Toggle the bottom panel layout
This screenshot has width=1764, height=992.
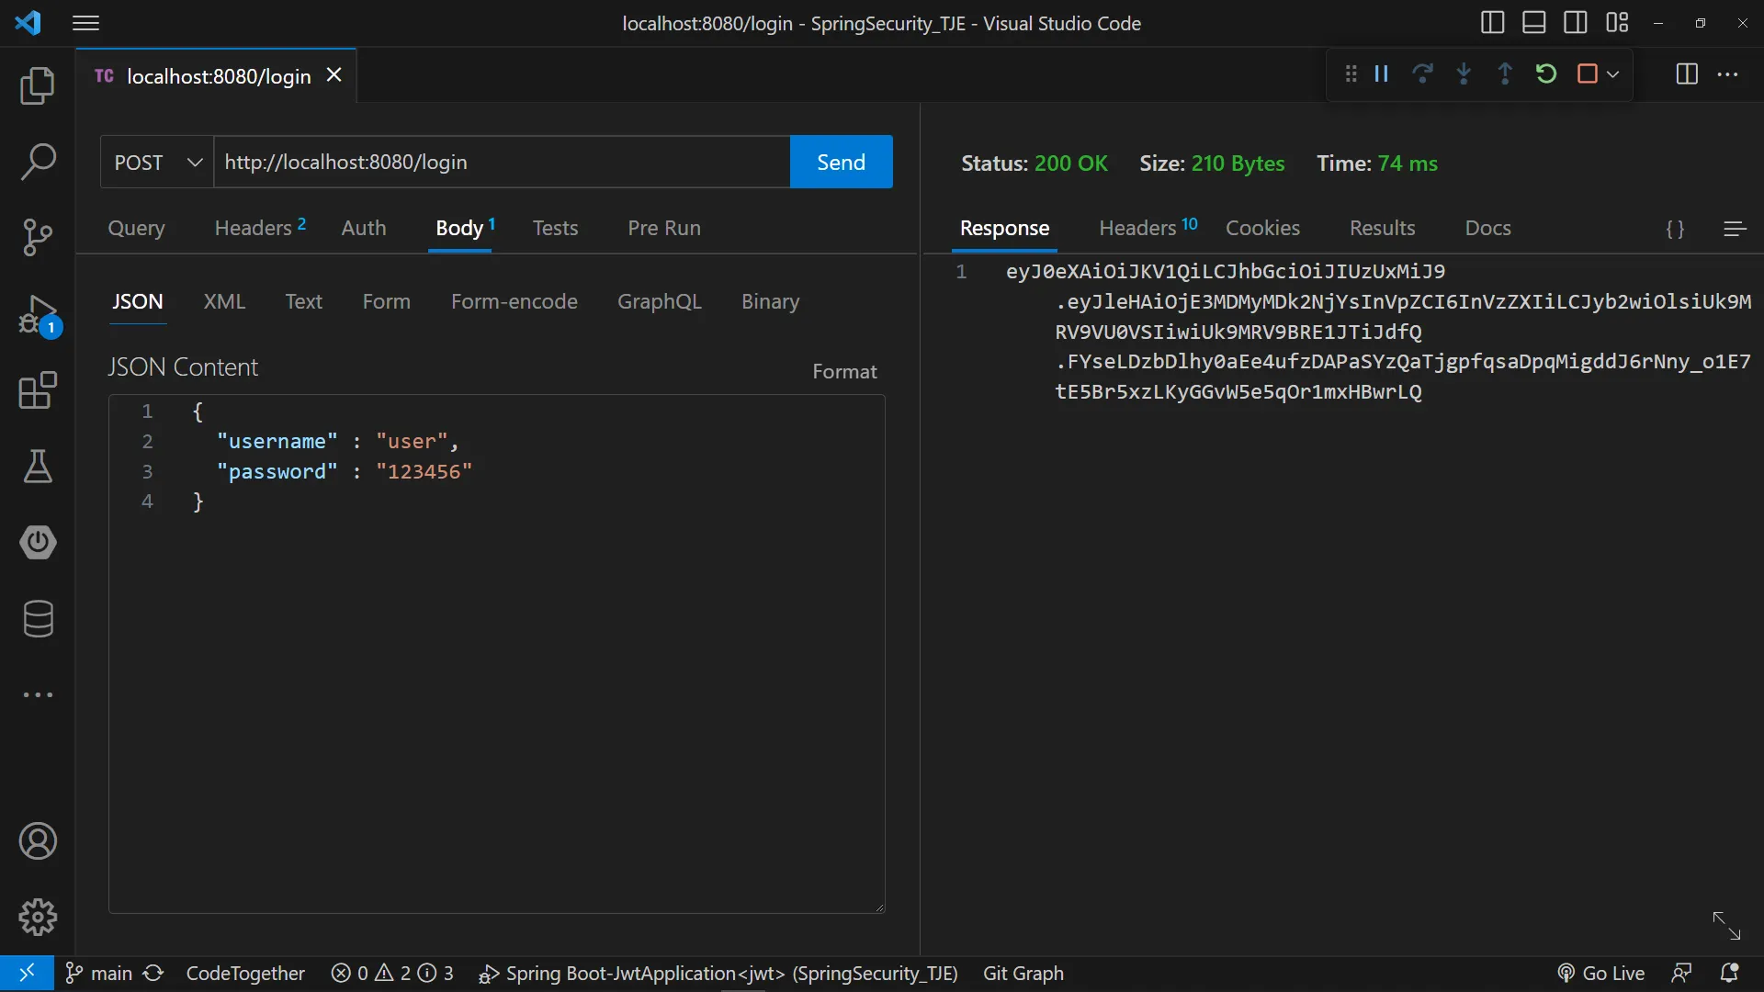click(1533, 23)
